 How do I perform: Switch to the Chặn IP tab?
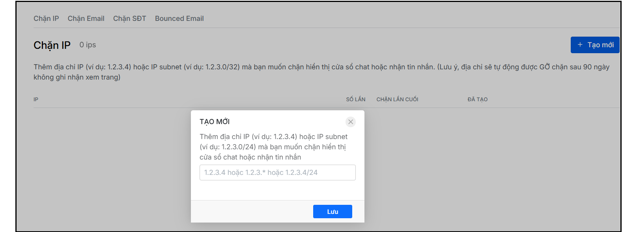point(46,19)
